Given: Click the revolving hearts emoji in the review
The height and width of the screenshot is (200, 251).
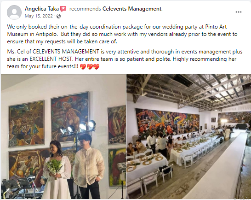Looking at the screenshot, I should pyautogui.click(x=90, y=66).
